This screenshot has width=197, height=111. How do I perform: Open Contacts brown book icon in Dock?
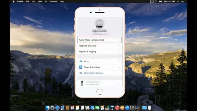(x=67, y=108)
